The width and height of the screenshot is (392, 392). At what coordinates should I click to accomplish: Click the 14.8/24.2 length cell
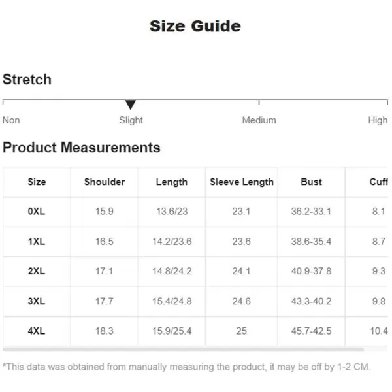pos(172,271)
